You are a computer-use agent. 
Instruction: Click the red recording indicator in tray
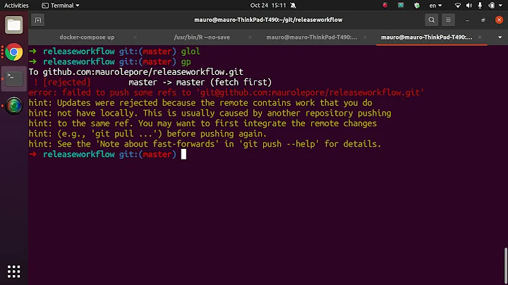(x=385, y=5)
